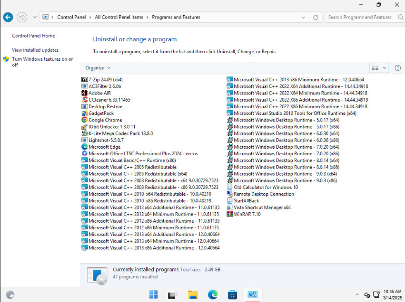Viewport: 405px width, 302px height.
Task: Open the Control Panel Home link
Action: (34, 36)
